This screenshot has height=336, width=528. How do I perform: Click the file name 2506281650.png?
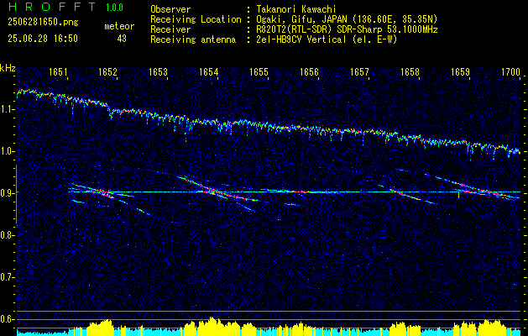point(43,23)
